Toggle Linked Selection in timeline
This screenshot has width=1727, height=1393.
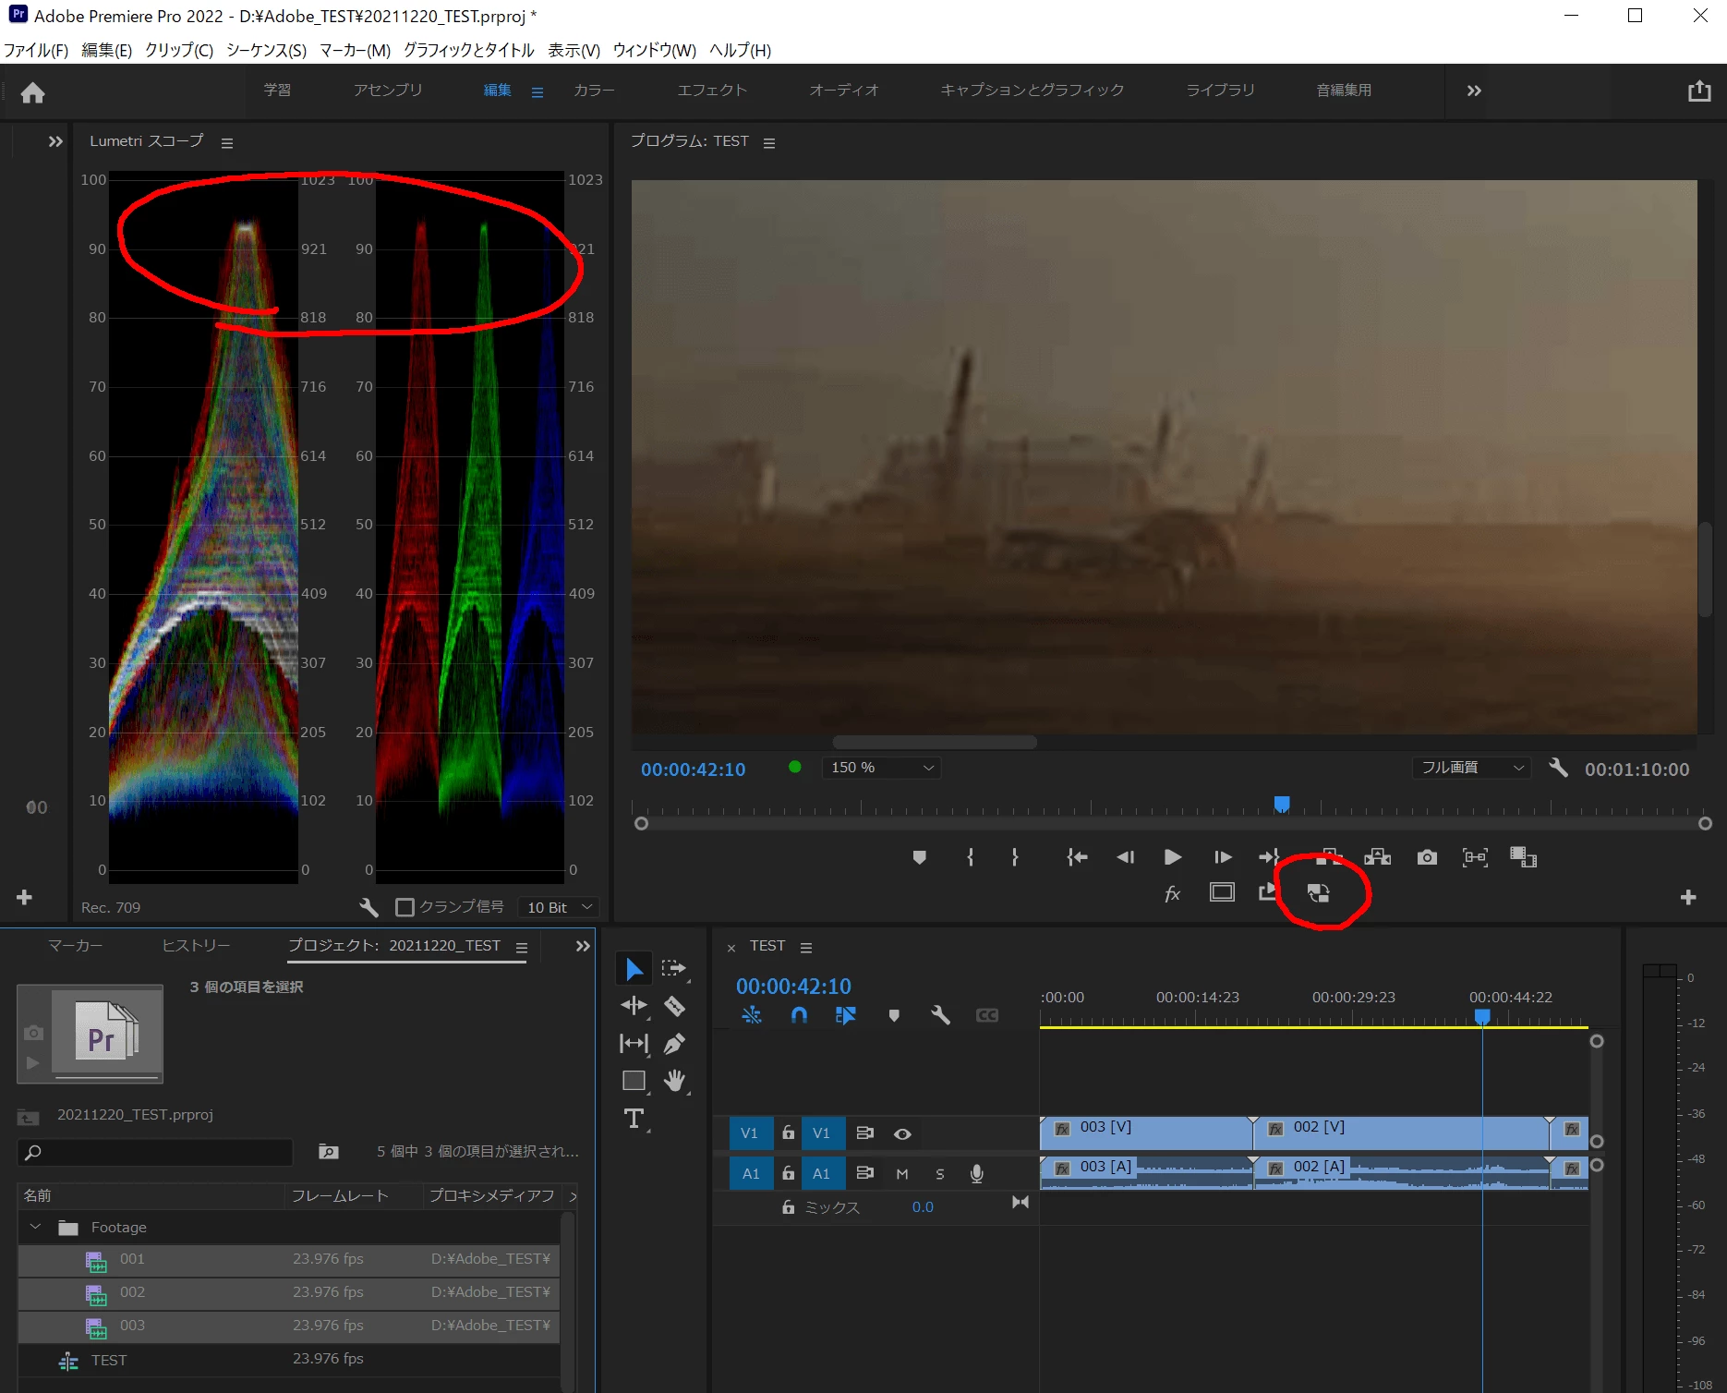pyautogui.click(x=845, y=1015)
